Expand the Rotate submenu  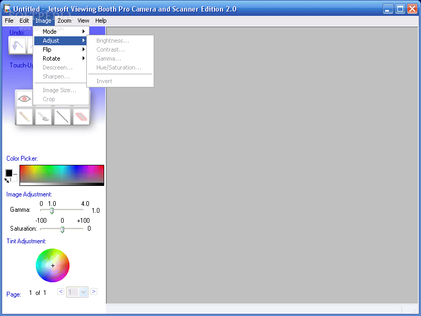tap(61, 58)
